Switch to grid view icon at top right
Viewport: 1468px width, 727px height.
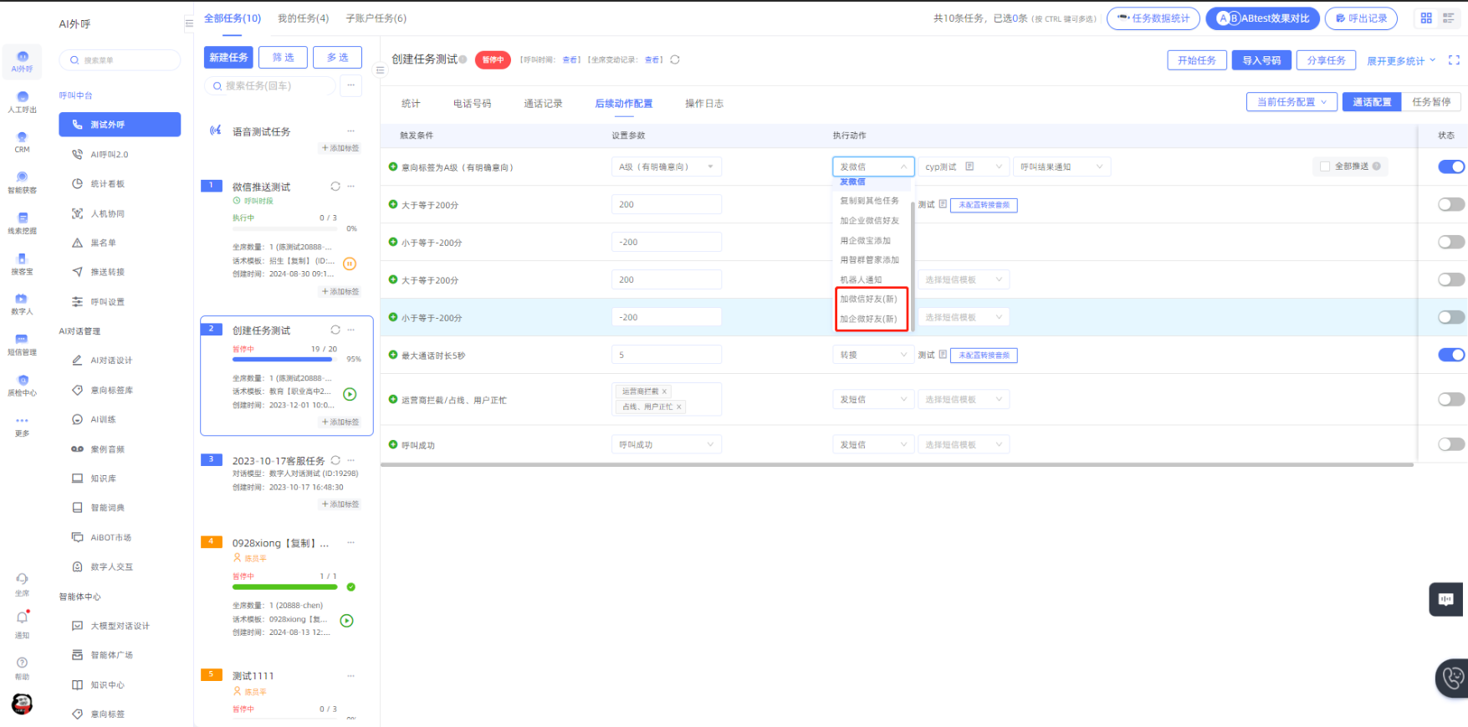[x=1426, y=18]
